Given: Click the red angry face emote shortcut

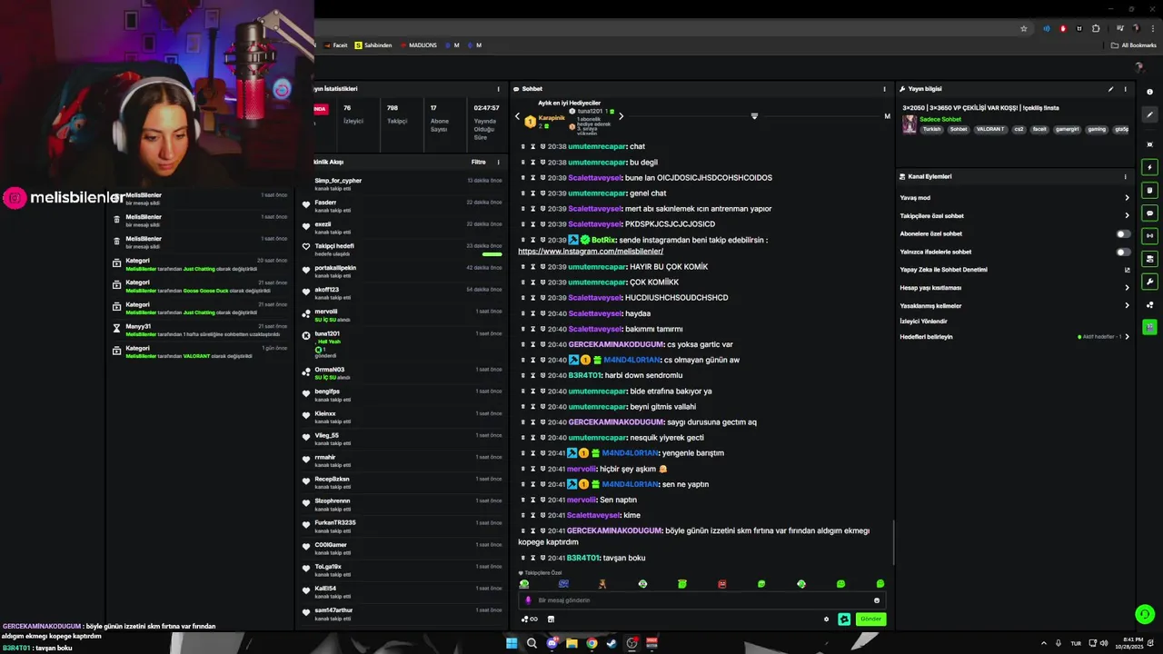Looking at the screenshot, I should [x=722, y=584].
